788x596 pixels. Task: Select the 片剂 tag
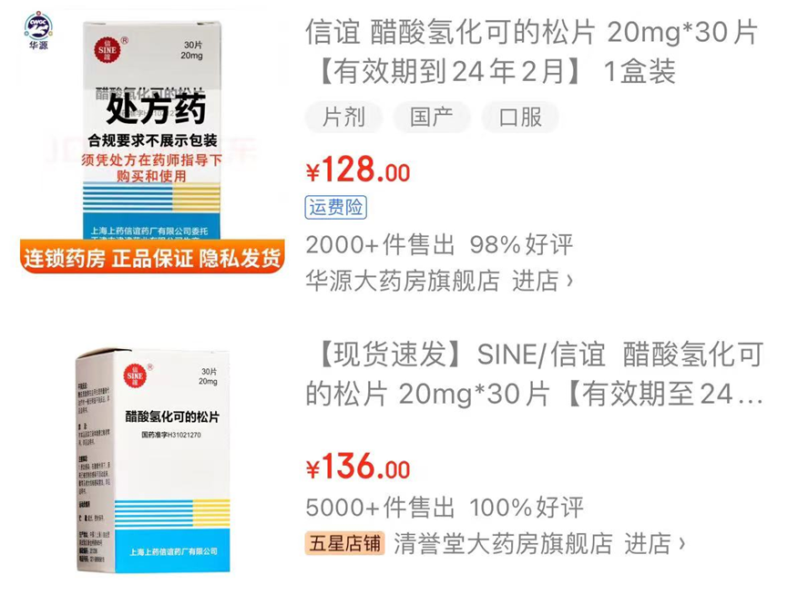pos(343,117)
